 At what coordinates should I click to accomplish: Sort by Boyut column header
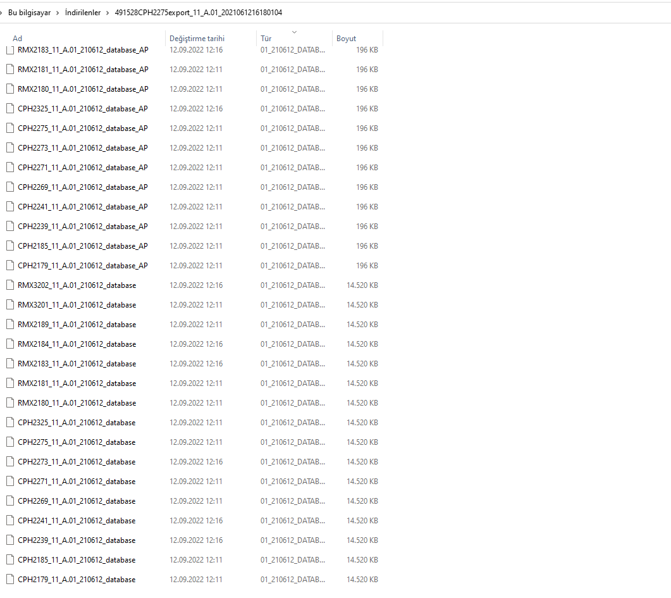click(346, 39)
